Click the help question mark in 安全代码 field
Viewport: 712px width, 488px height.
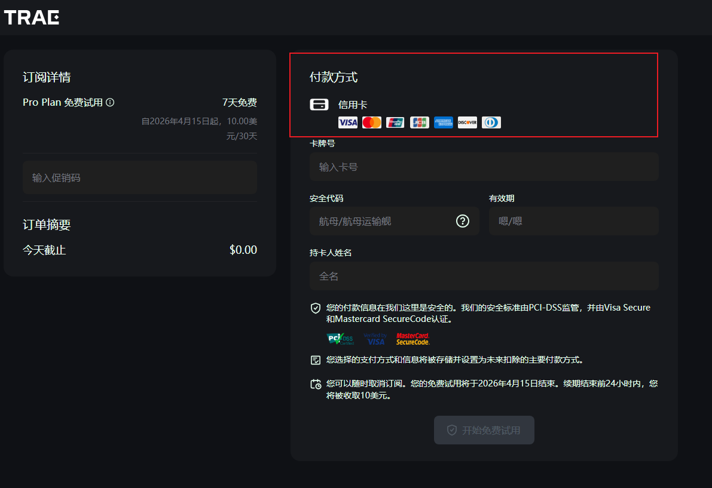tap(463, 221)
